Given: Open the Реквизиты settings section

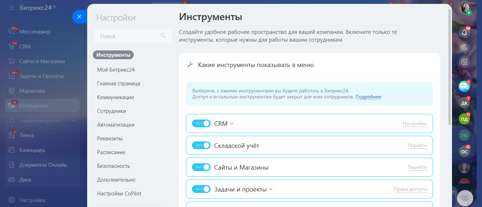Looking at the screenshot, I should pyautogui.click(x=110, y=139).
